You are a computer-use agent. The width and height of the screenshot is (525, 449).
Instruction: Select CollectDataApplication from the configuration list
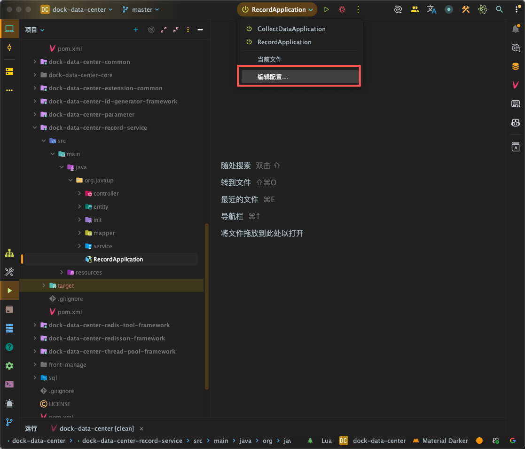pyautogui.click(x=291, y=29)
